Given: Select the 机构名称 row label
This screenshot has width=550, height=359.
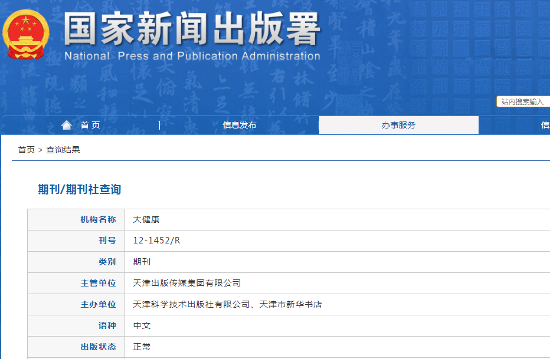Looking at the screenshot, I should [98, 219].
